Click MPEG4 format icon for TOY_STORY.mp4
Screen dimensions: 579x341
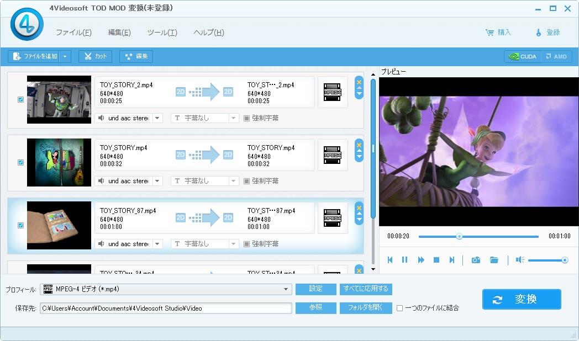click(x=333, y=155)
